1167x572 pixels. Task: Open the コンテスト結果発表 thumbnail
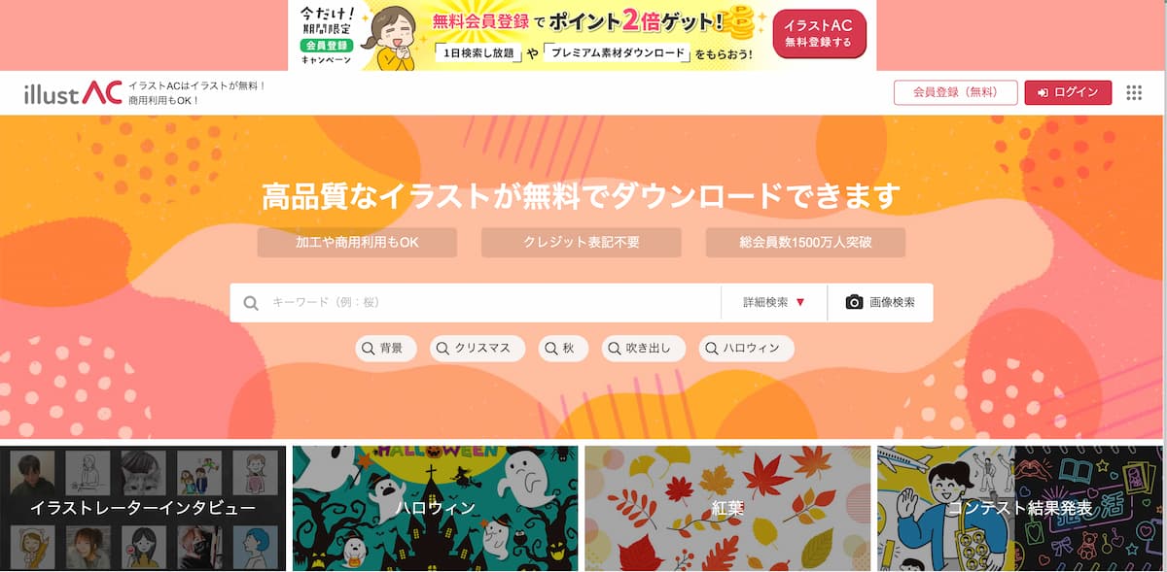pos(1019,508)
